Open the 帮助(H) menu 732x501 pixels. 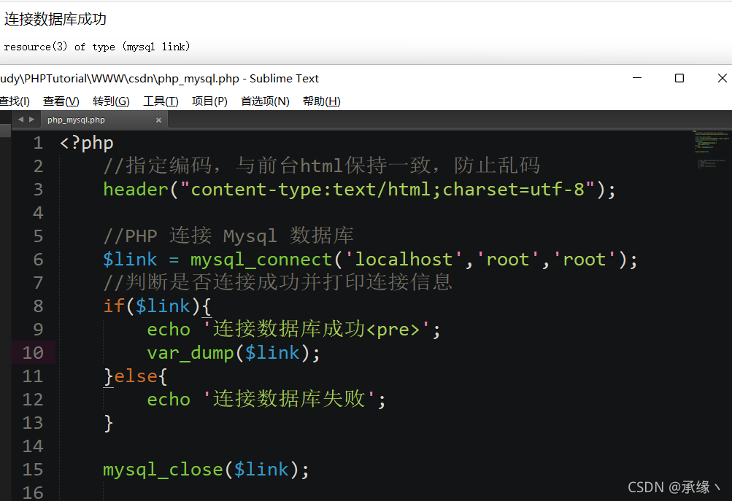click(322, 101)
